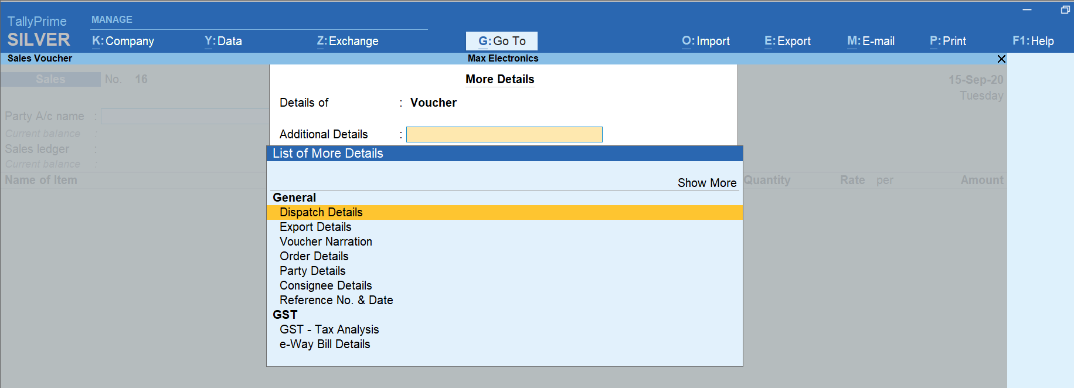The height and width of the screenshot is (388, 1074).
Task: Open the Z: Exchange menu
Action: 348,41
